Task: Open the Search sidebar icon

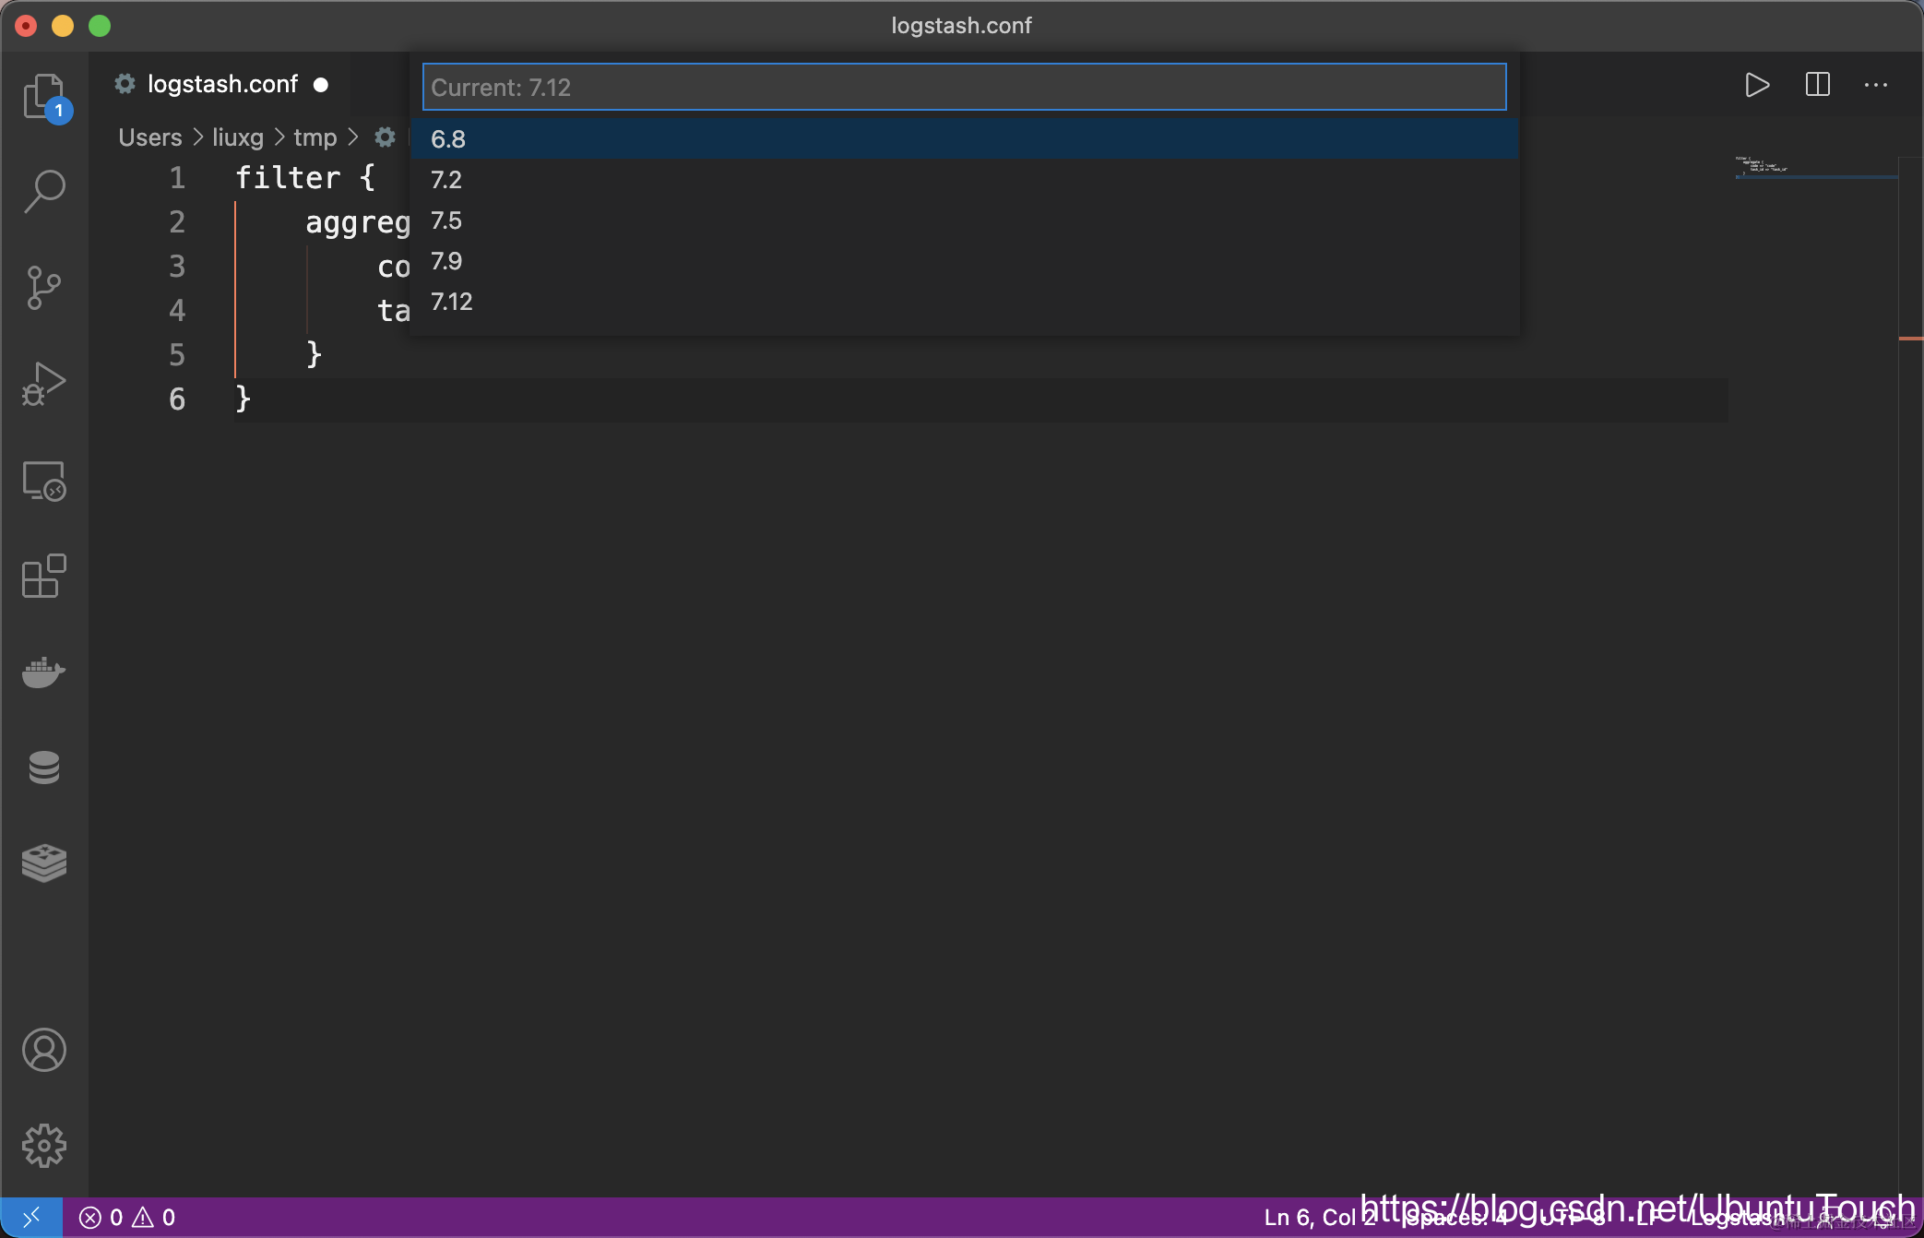Action: tap(43, 192)
